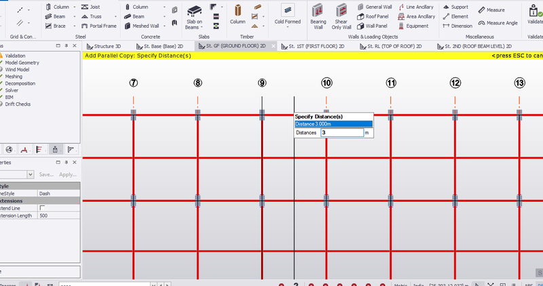Screen dimensions: 543x286
Task: Open the Steel Beam dropdown arrow
Action: pos(74,16)
